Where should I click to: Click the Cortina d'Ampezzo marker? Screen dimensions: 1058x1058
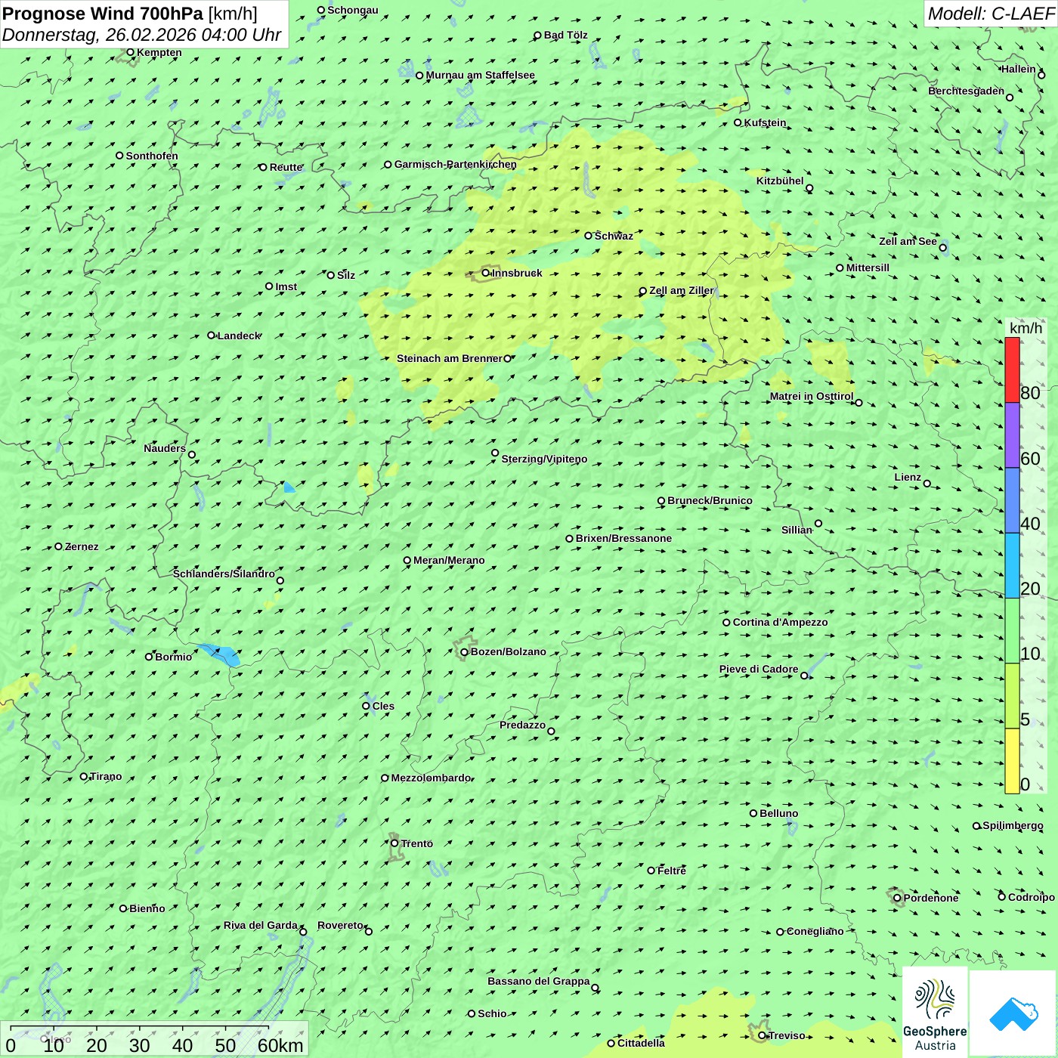point(727,622)
